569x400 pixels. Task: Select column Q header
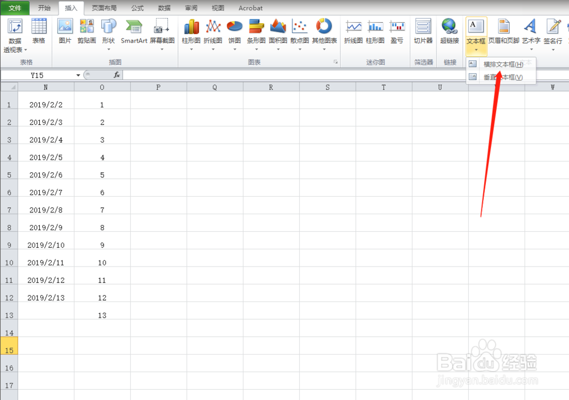tap(215, 87)
